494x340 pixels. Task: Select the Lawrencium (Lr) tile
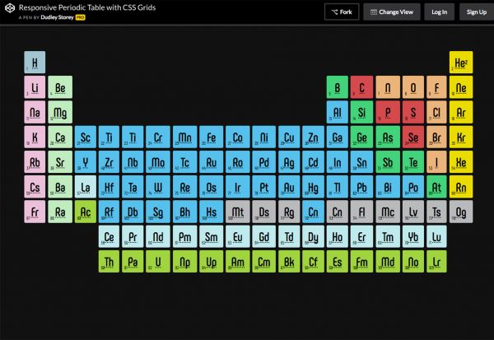(438, 262)
